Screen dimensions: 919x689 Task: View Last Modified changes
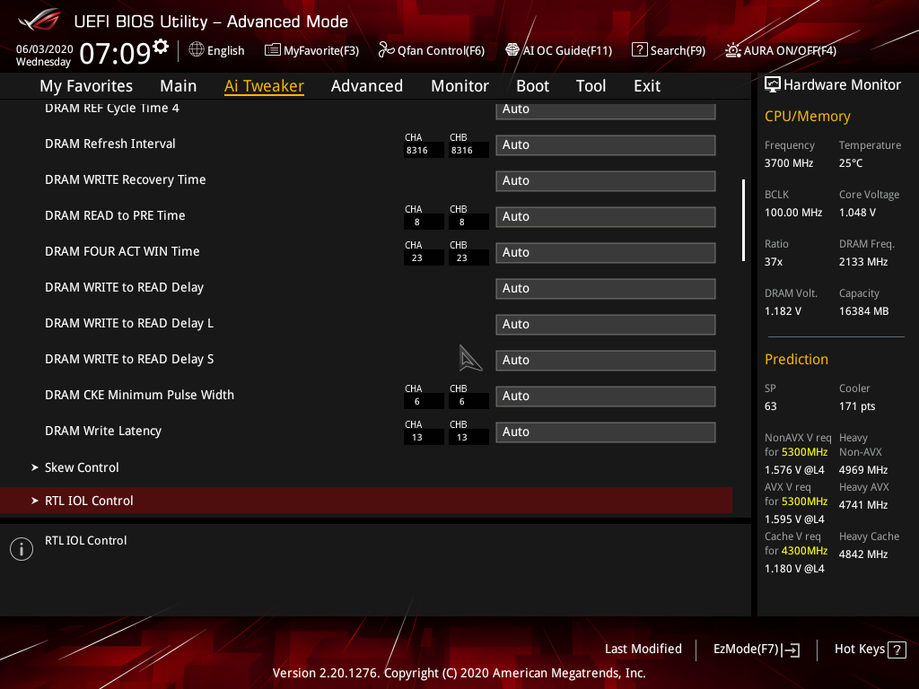click(643, 649)
